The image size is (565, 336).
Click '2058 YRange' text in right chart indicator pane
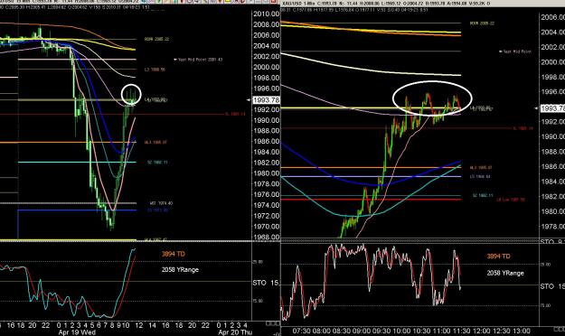coord(505,273)
